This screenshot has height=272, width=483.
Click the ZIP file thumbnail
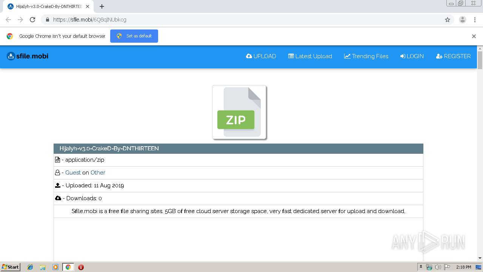(239, 112)
